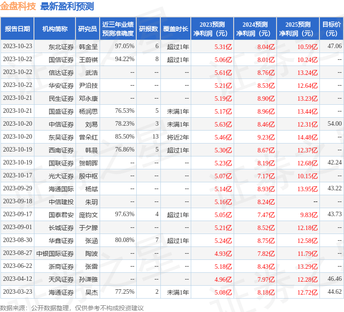The height and width of the screenshot is (312, 344).
Task: Click analyst name 孙潇雅
Action: point(88,279)
